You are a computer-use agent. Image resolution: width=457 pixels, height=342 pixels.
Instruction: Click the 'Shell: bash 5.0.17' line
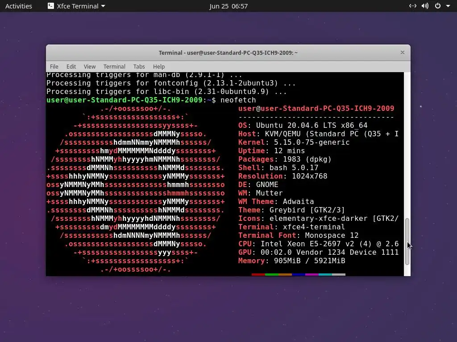coord(278,167)
